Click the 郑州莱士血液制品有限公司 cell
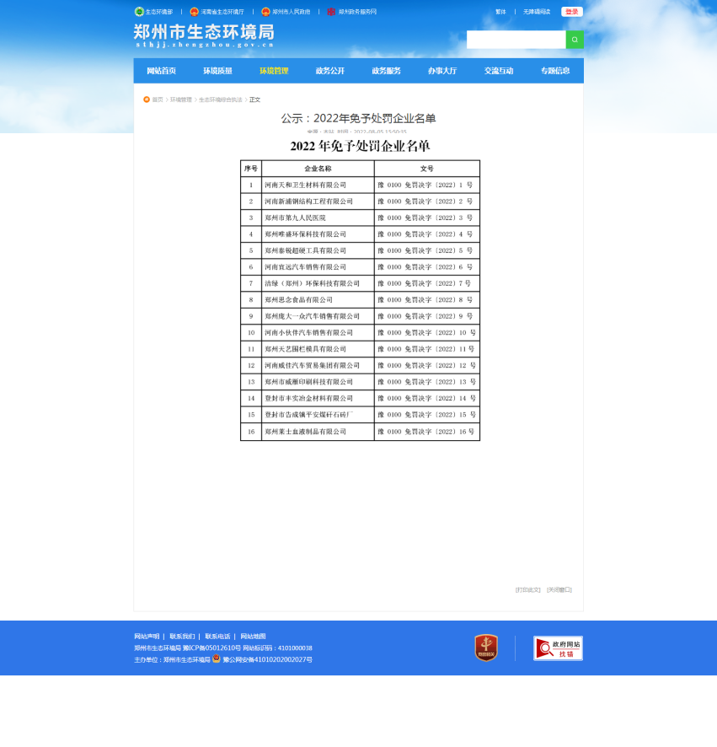This screenshot has width=717, height=747. point(318,432)
